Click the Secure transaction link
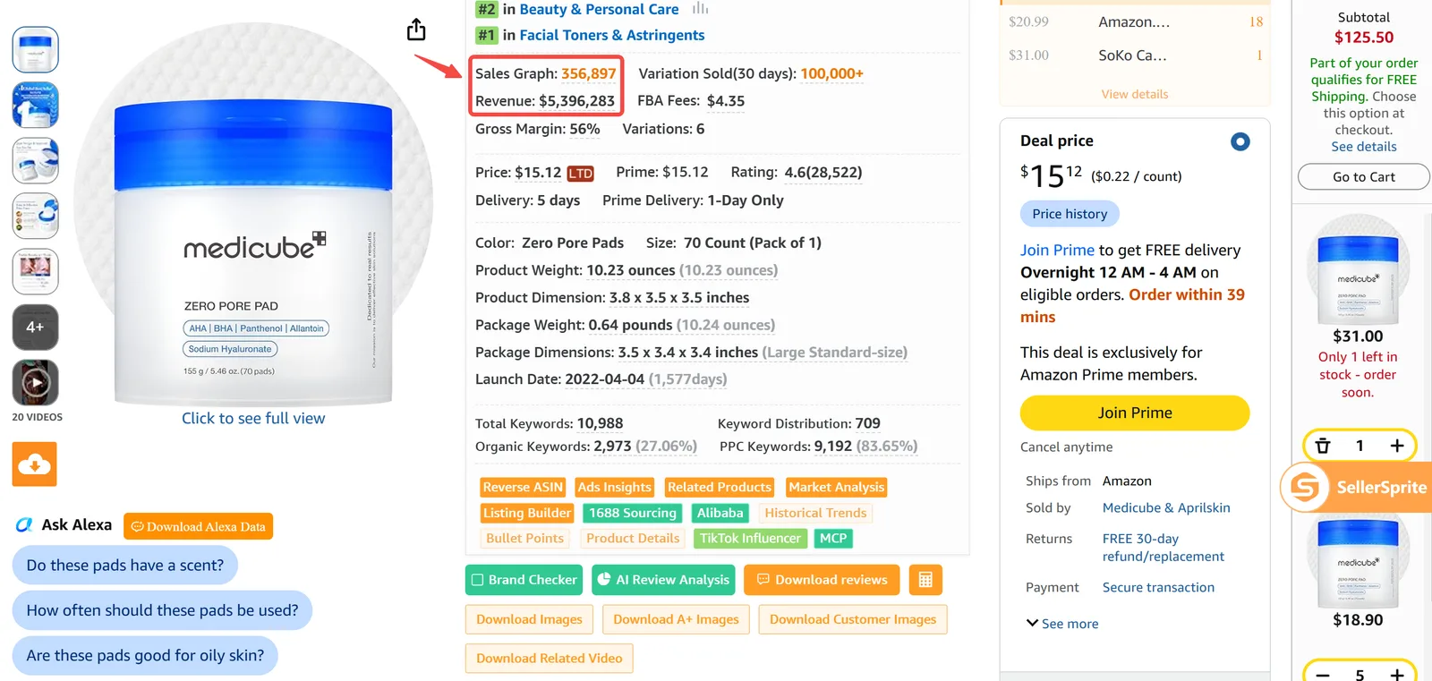This screenshot has height=681, width=1432. pyautogui.click(x=1158, y=587)
